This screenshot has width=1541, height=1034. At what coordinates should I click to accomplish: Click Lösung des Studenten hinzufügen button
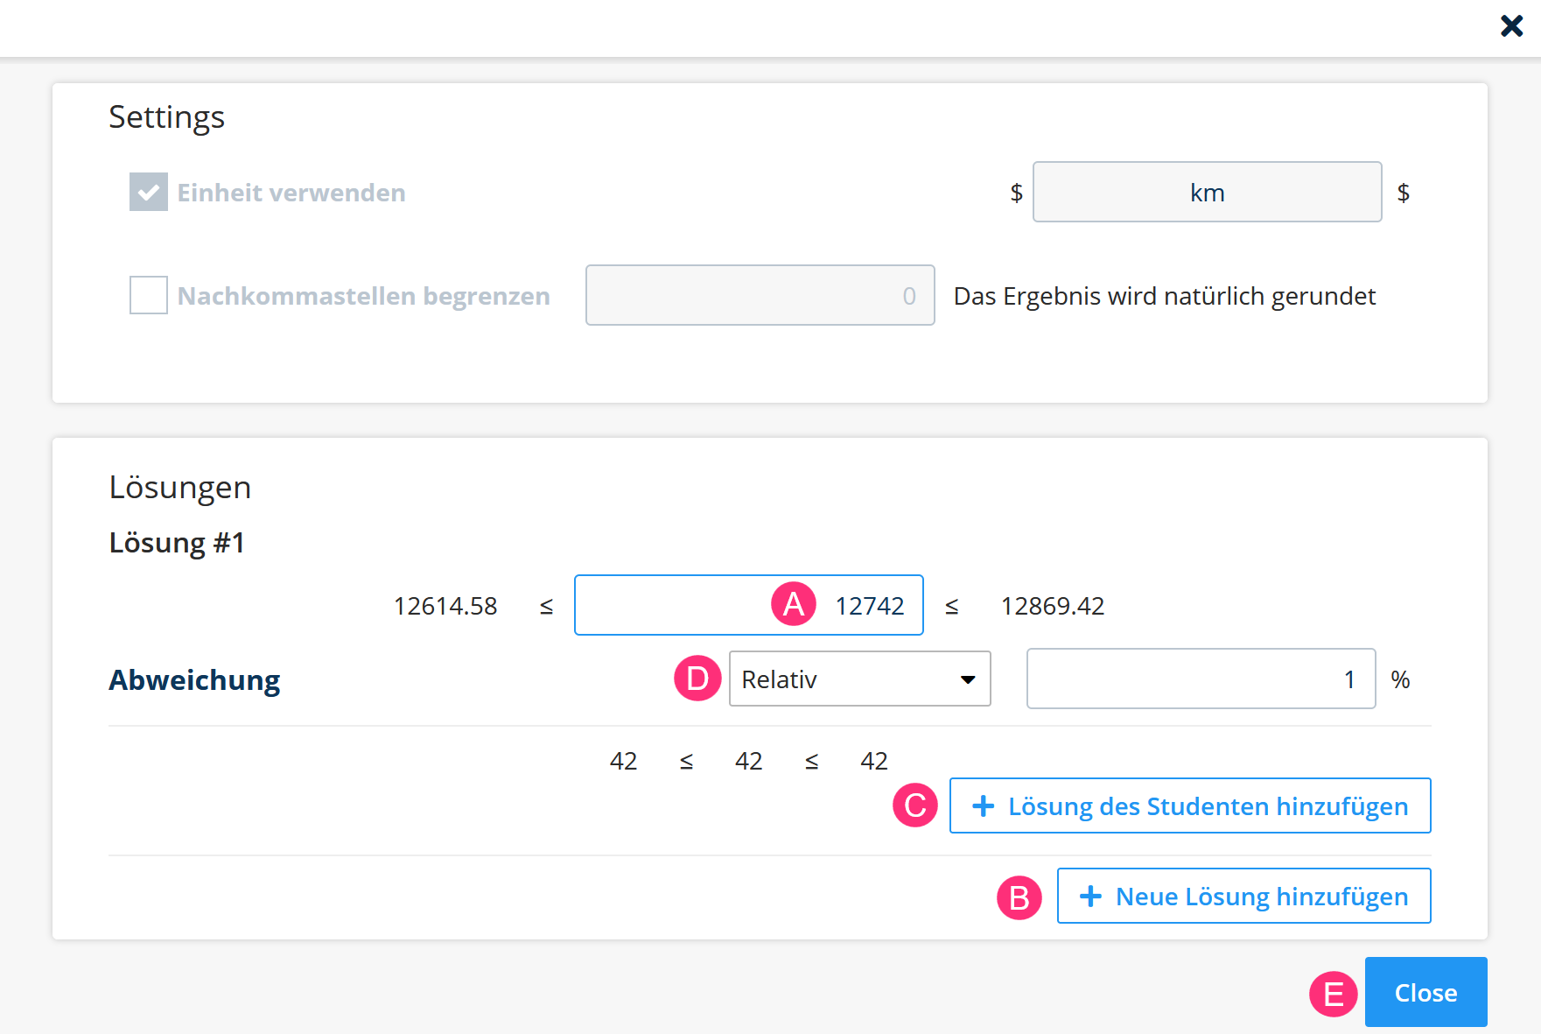1190,805
